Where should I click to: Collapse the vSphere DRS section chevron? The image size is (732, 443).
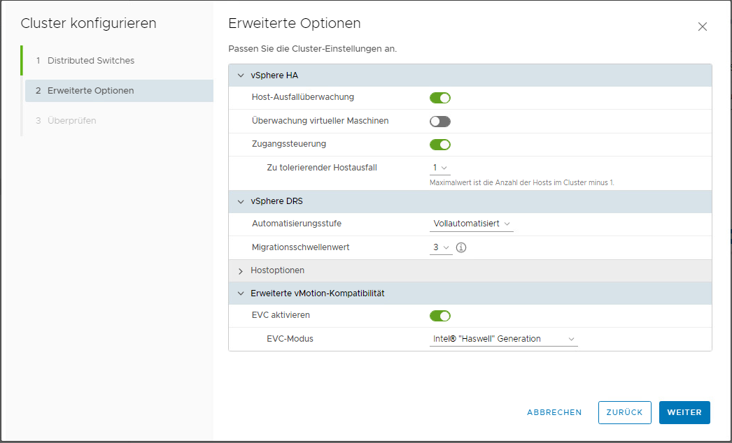(x=241, y=201)
